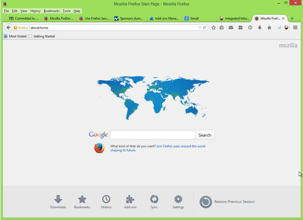Open the Tools menu
Screen dimensions: 303x220
coord(66,11)
